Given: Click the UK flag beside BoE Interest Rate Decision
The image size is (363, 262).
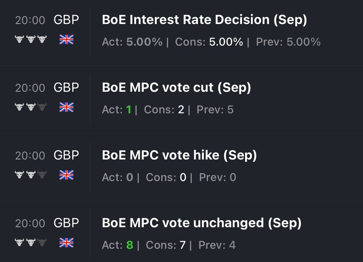Looking at the screenshot, I should click(67, 39).
